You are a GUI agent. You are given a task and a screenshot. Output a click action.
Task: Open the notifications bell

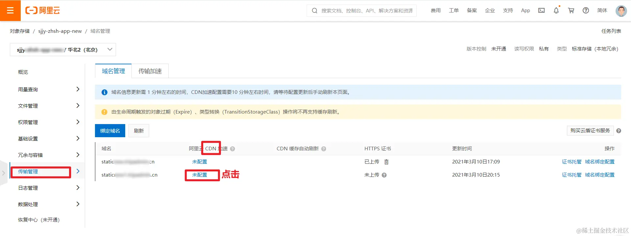556,11
